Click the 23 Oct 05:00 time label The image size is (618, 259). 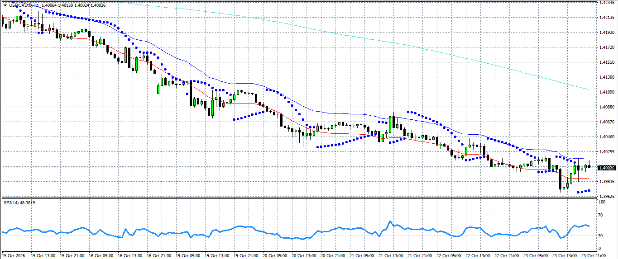pyautogui.click(x=536, y=255)
